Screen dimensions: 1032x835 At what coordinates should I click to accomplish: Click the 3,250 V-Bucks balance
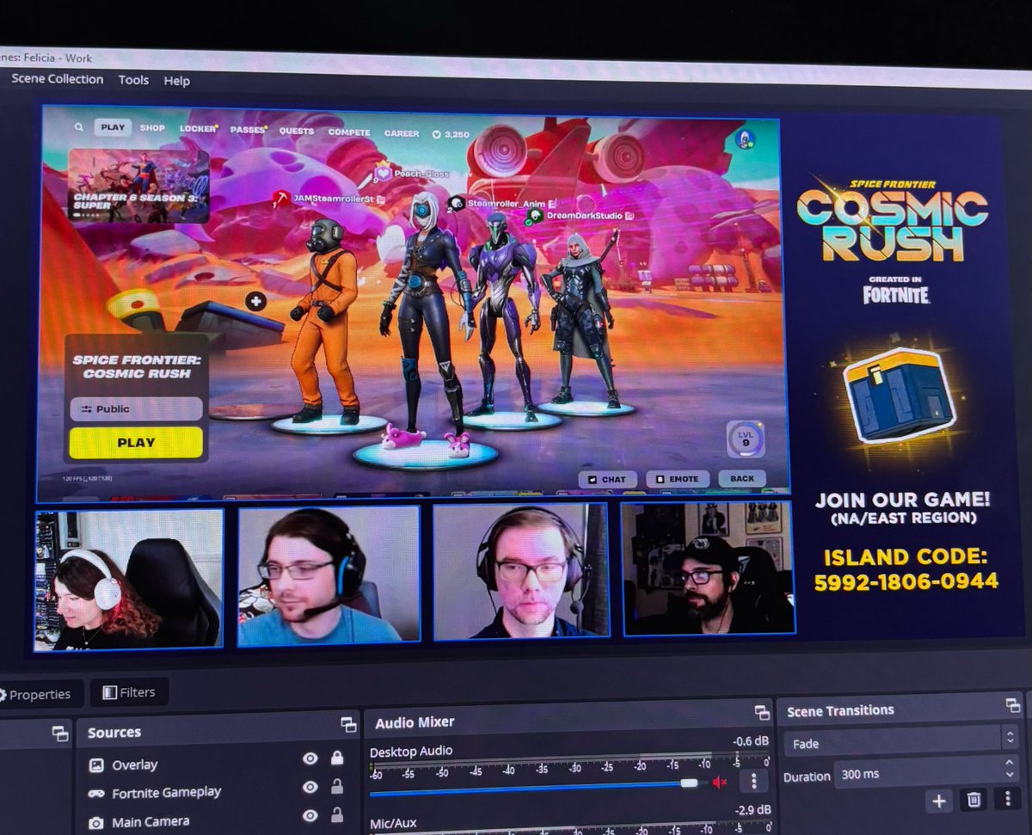coord(451,135)
